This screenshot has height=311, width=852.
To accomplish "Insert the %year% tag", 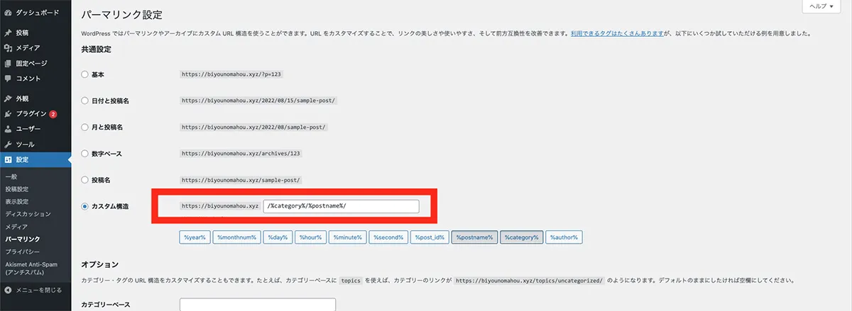I will coord(194,237).
